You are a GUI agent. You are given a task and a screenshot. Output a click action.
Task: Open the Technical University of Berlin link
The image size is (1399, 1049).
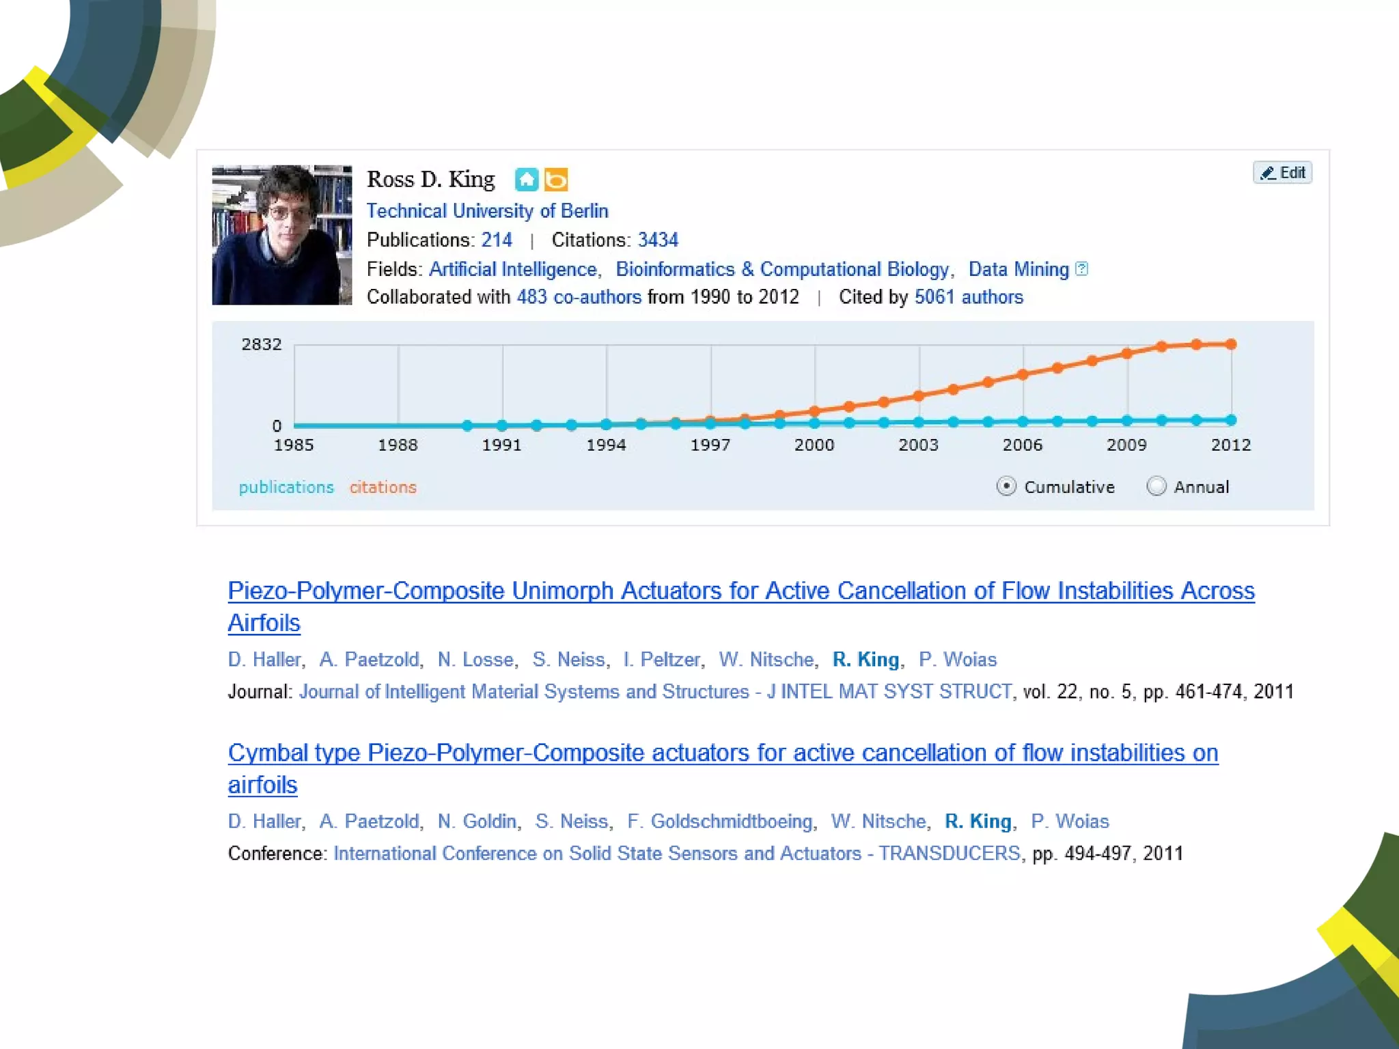[x=487, y=211]
